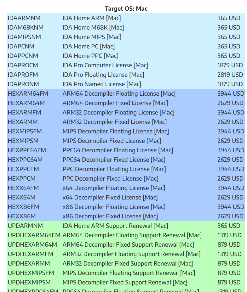Viewport: 247px width, 292px height.
Task: Select product code HEXPPCFM
Action: pos(23,169)
